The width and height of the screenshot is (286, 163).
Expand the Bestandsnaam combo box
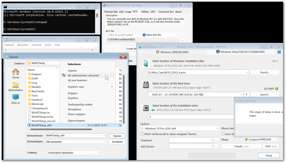[104, 136]
